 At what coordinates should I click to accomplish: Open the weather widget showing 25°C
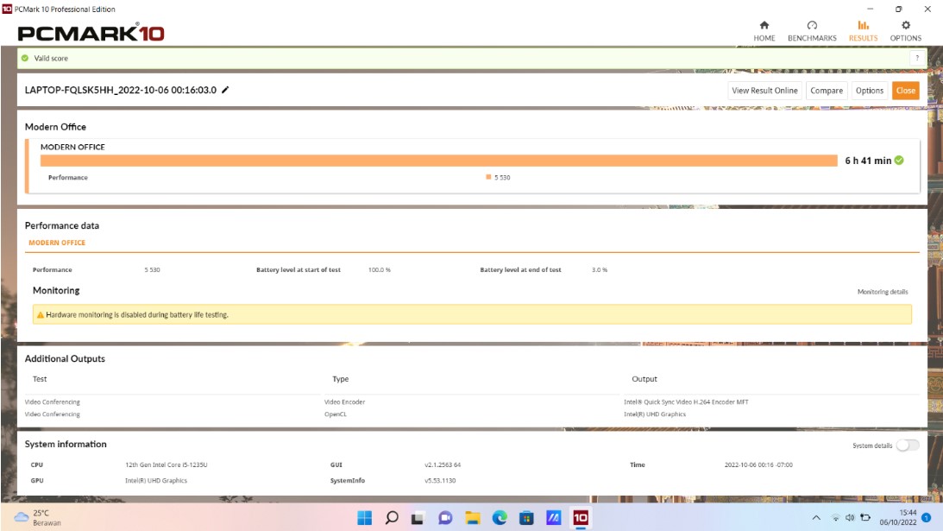click(39, 518)
